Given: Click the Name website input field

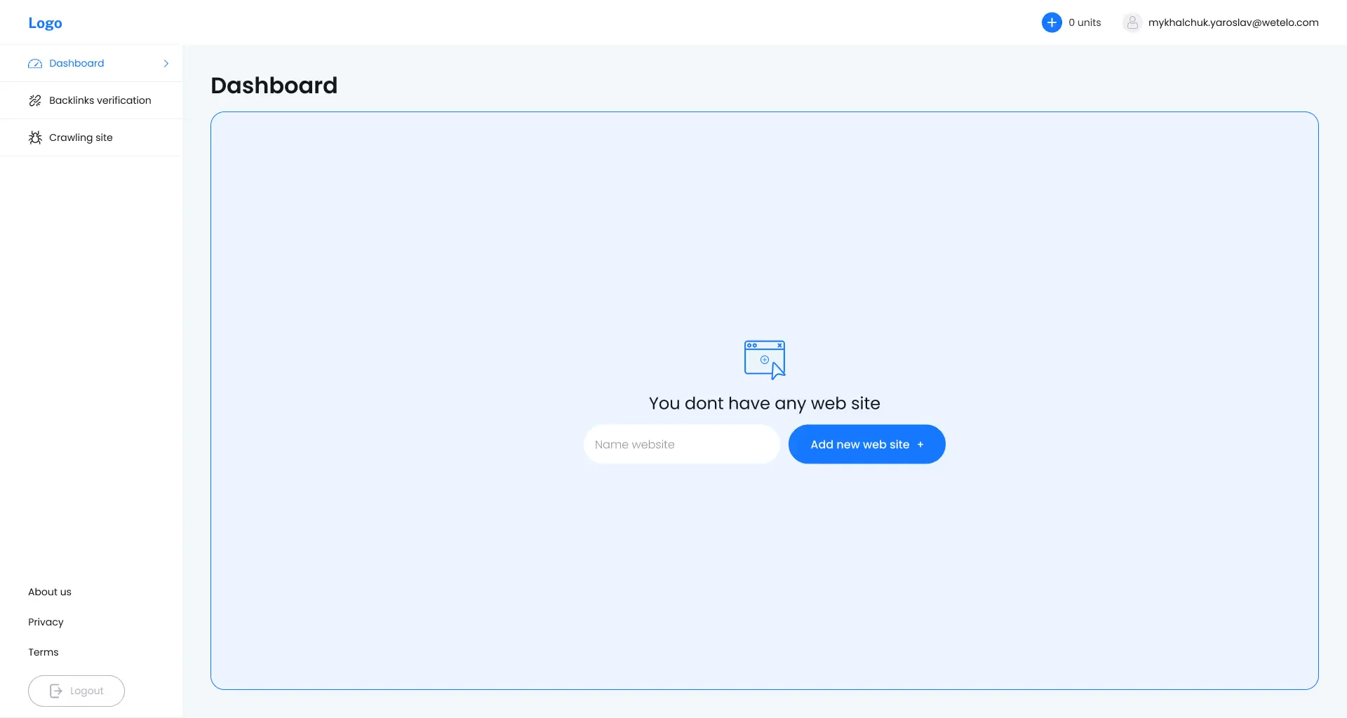Looking at the screenshot, I should pyautogui.click(x=681, y=444).
